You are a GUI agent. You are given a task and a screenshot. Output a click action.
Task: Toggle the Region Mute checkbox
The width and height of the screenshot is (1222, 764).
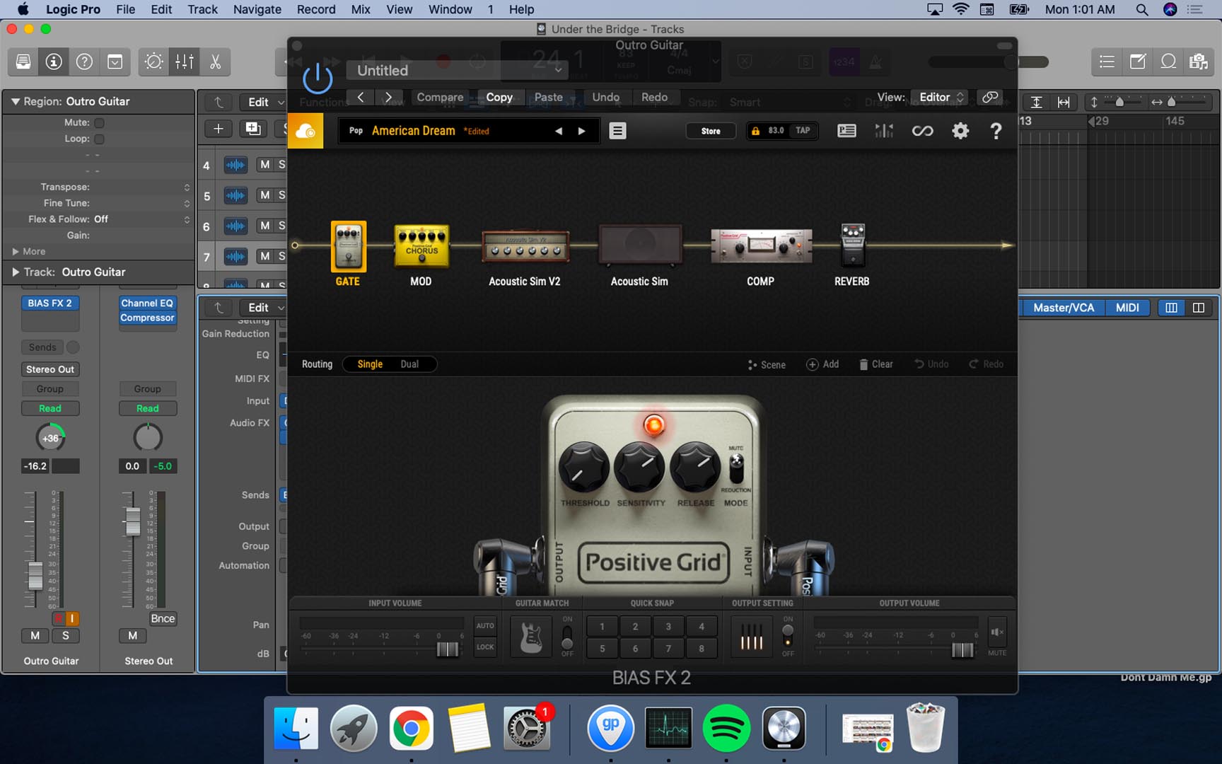[99, 122]
